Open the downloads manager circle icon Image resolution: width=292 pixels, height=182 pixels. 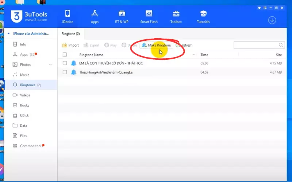(272, 20)
